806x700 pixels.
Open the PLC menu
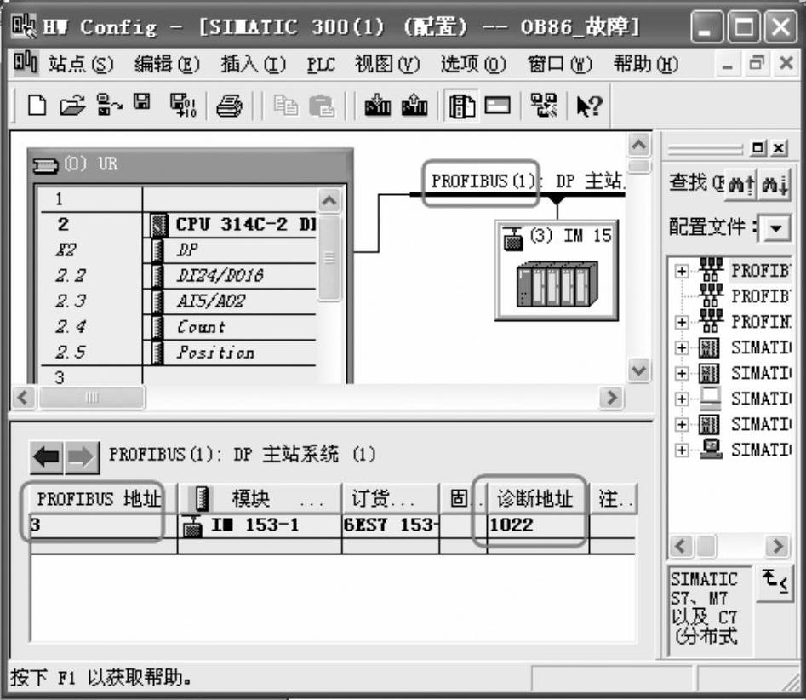click(321, 64)
